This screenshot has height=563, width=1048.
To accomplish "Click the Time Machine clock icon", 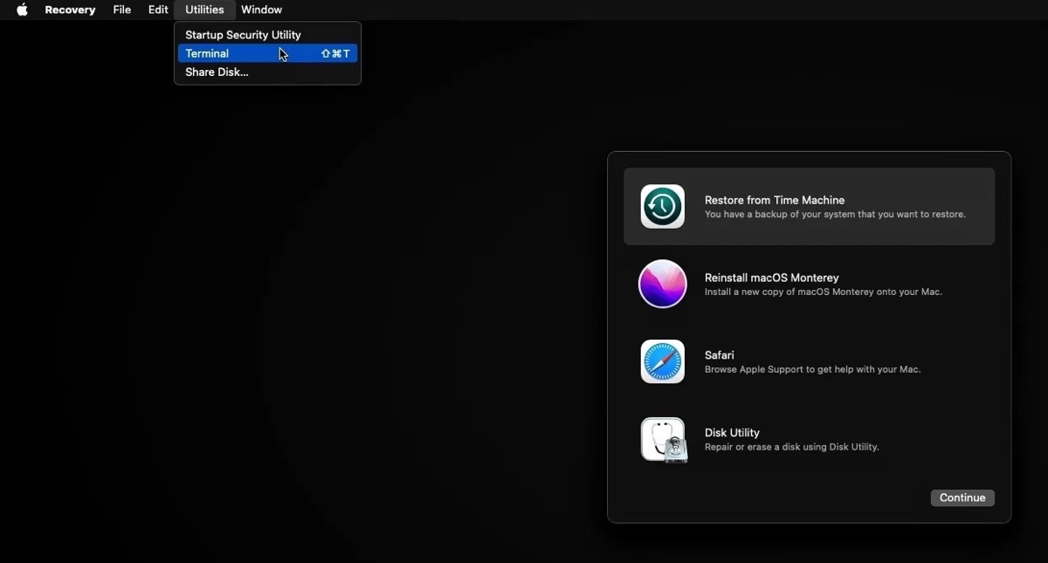I will 662,206.
